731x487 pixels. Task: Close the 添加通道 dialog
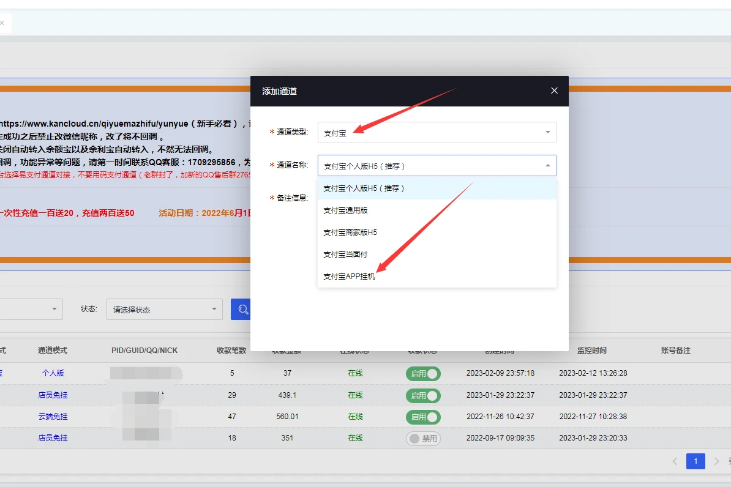point(554,91)
